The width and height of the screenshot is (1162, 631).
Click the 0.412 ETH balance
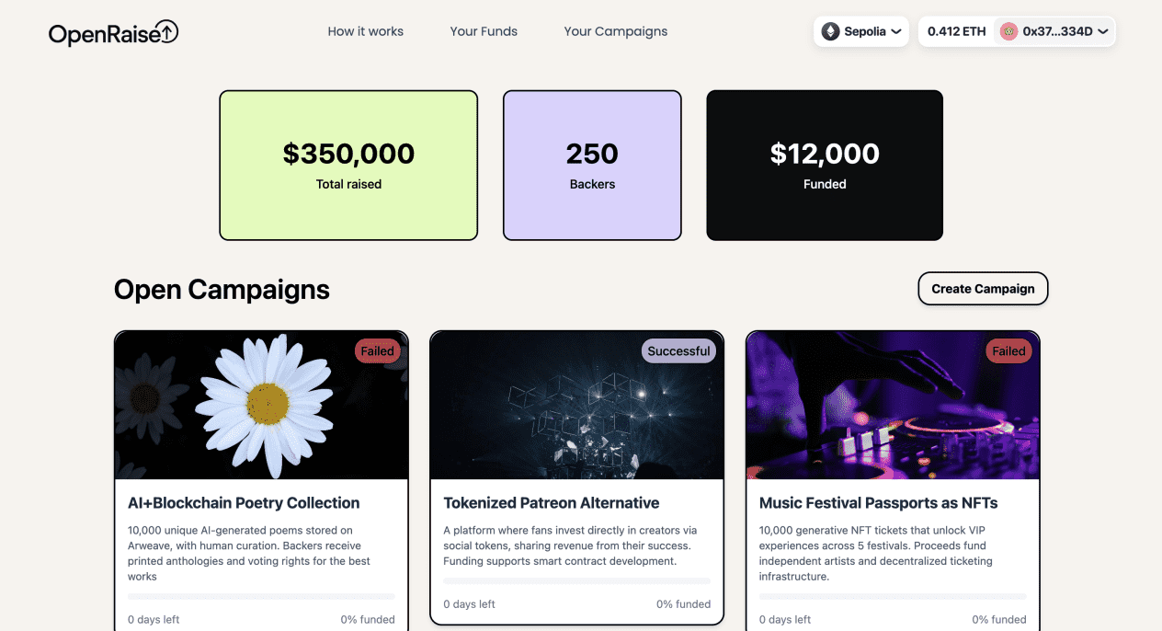(x=956, y=31)
